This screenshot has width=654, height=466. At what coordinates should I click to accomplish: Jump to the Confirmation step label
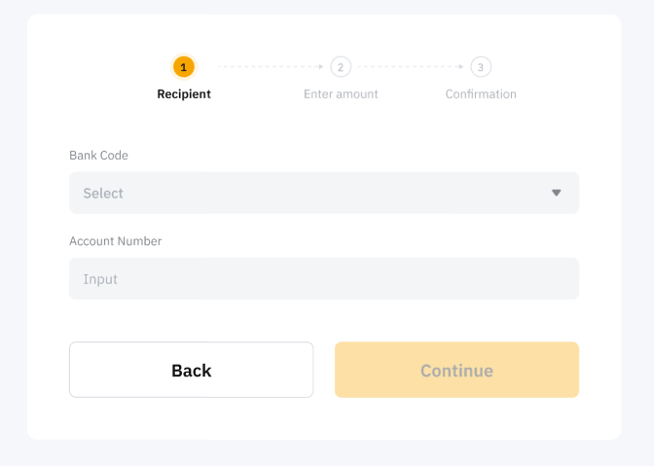(x=481, y=94)
